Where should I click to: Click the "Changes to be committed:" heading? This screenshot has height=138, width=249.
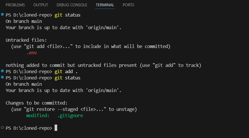(36, 103)
